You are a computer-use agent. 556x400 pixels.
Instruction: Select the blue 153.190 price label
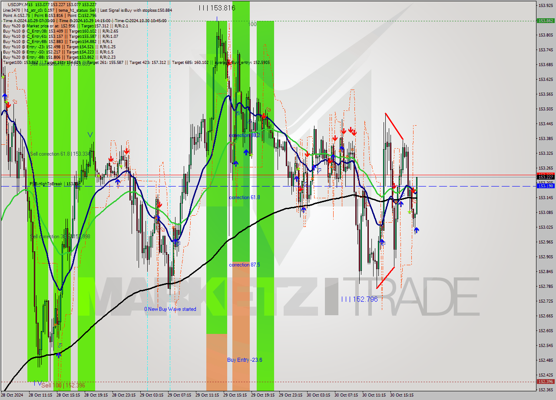(x=546, y=186)
